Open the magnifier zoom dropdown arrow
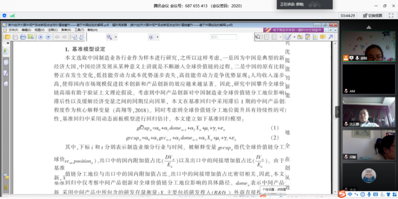 [116, 37]
